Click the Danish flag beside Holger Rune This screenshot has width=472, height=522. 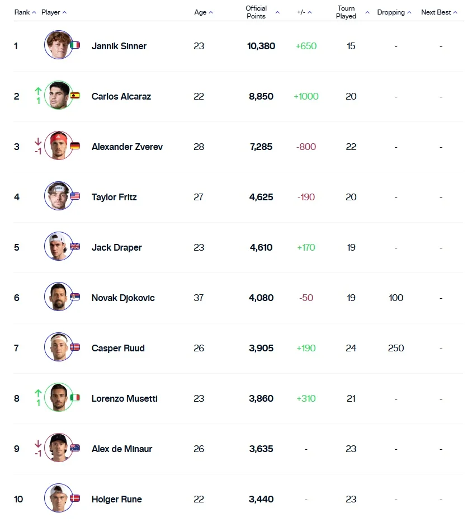75,499
